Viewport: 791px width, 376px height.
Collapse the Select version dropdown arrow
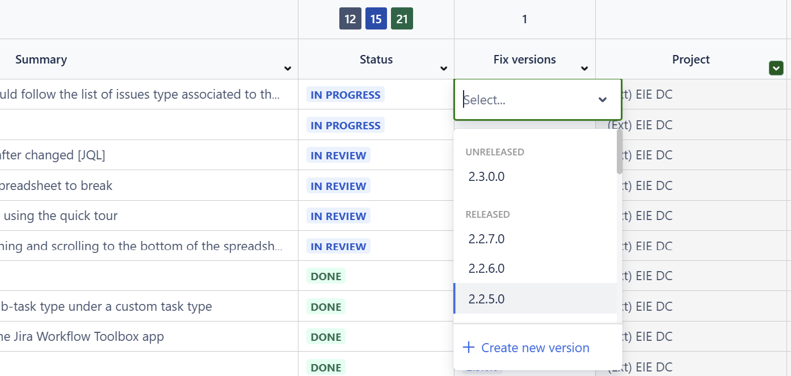pyautogui.click(x=603, y=100)
